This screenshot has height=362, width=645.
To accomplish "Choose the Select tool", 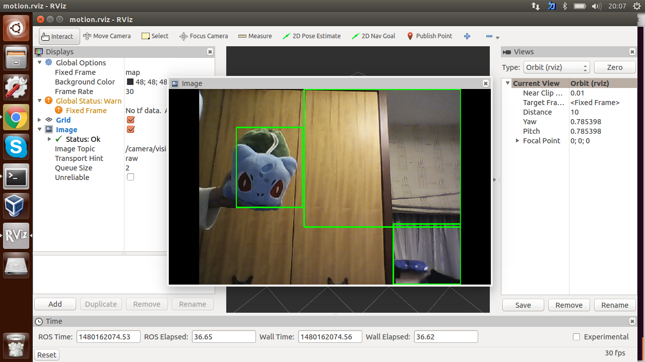I will (155, 36).
